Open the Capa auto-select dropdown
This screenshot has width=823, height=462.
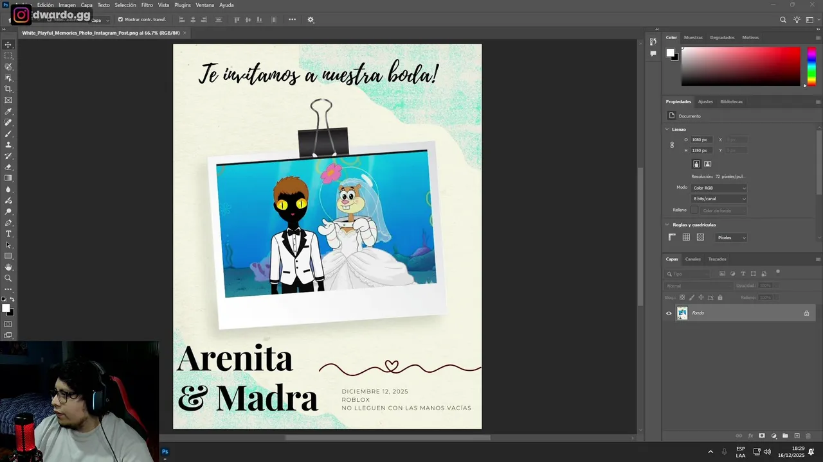(x=100, y=20)
